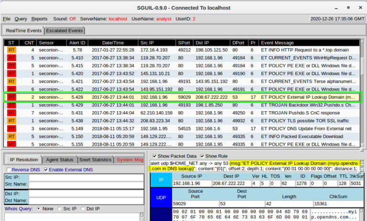This screenshot has width=367, height=221.
Task: Select the IP Resolution tab
Action: point(23,160)
